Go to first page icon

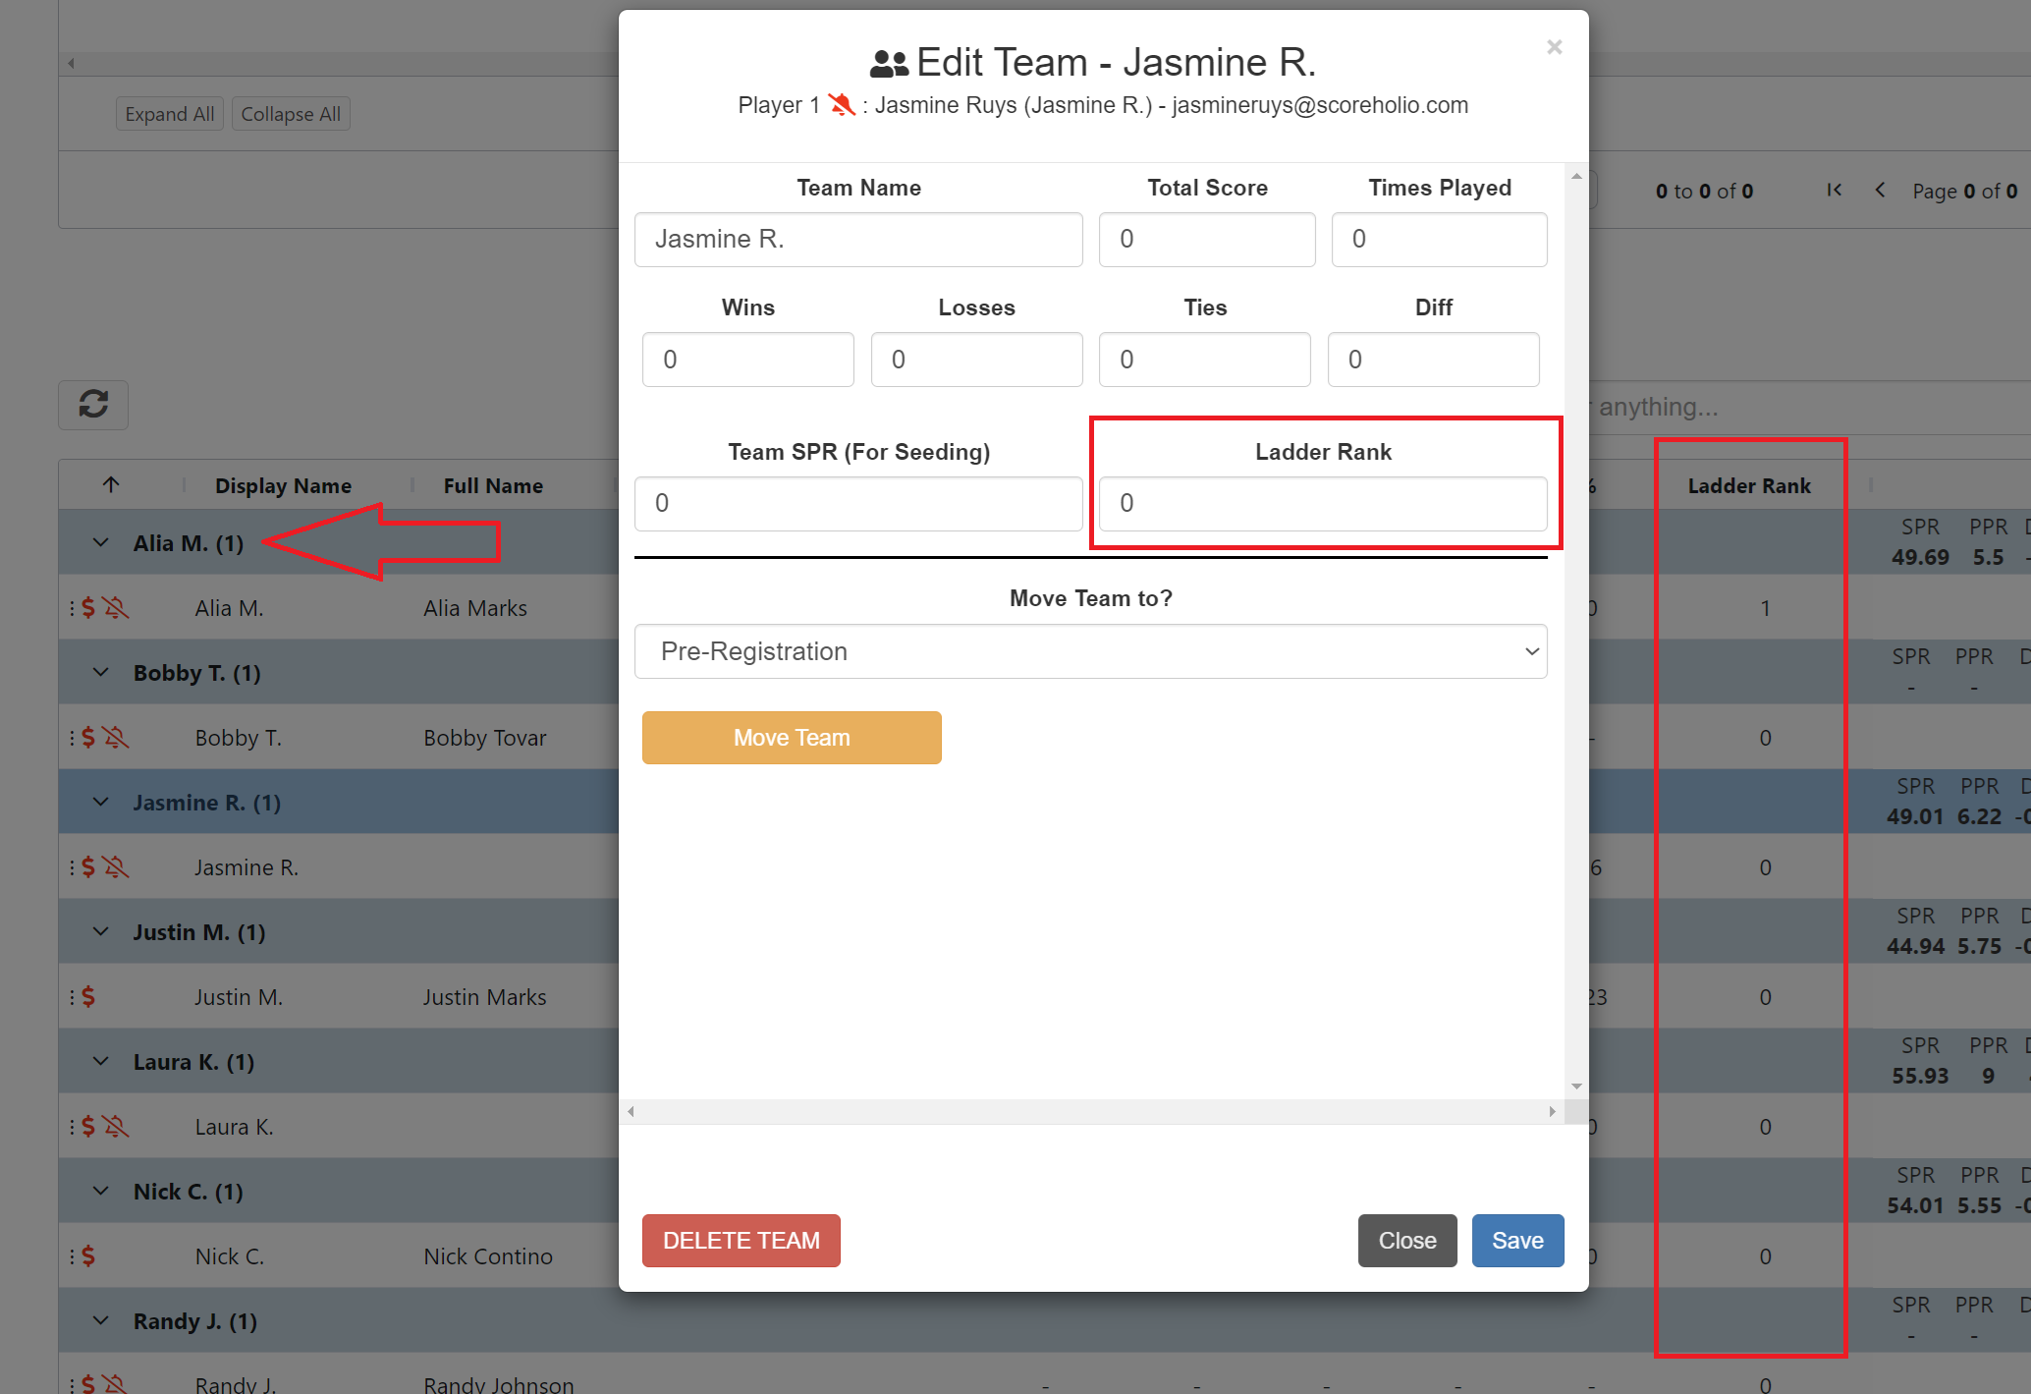click(x=1834, y=191)
